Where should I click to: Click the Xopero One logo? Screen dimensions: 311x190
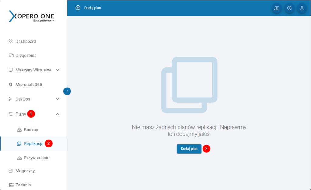pyautogui.click(x=31, y=16)
